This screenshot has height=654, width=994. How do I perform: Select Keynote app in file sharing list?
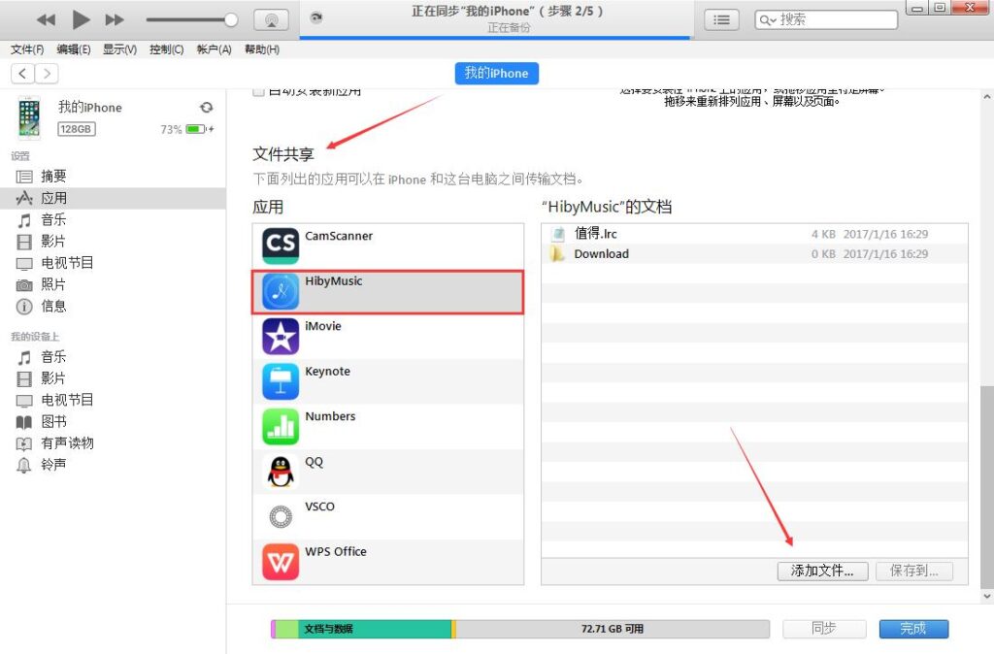click(388, 381)
